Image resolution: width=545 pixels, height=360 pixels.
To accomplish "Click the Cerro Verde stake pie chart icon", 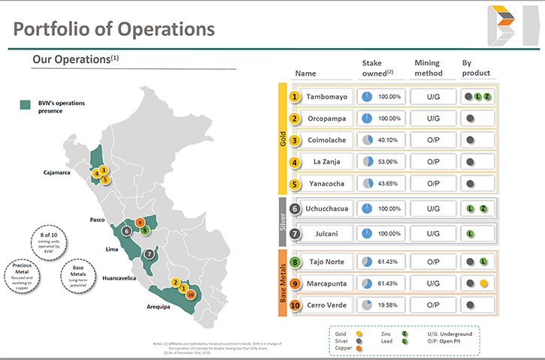I will pos(367,304).
